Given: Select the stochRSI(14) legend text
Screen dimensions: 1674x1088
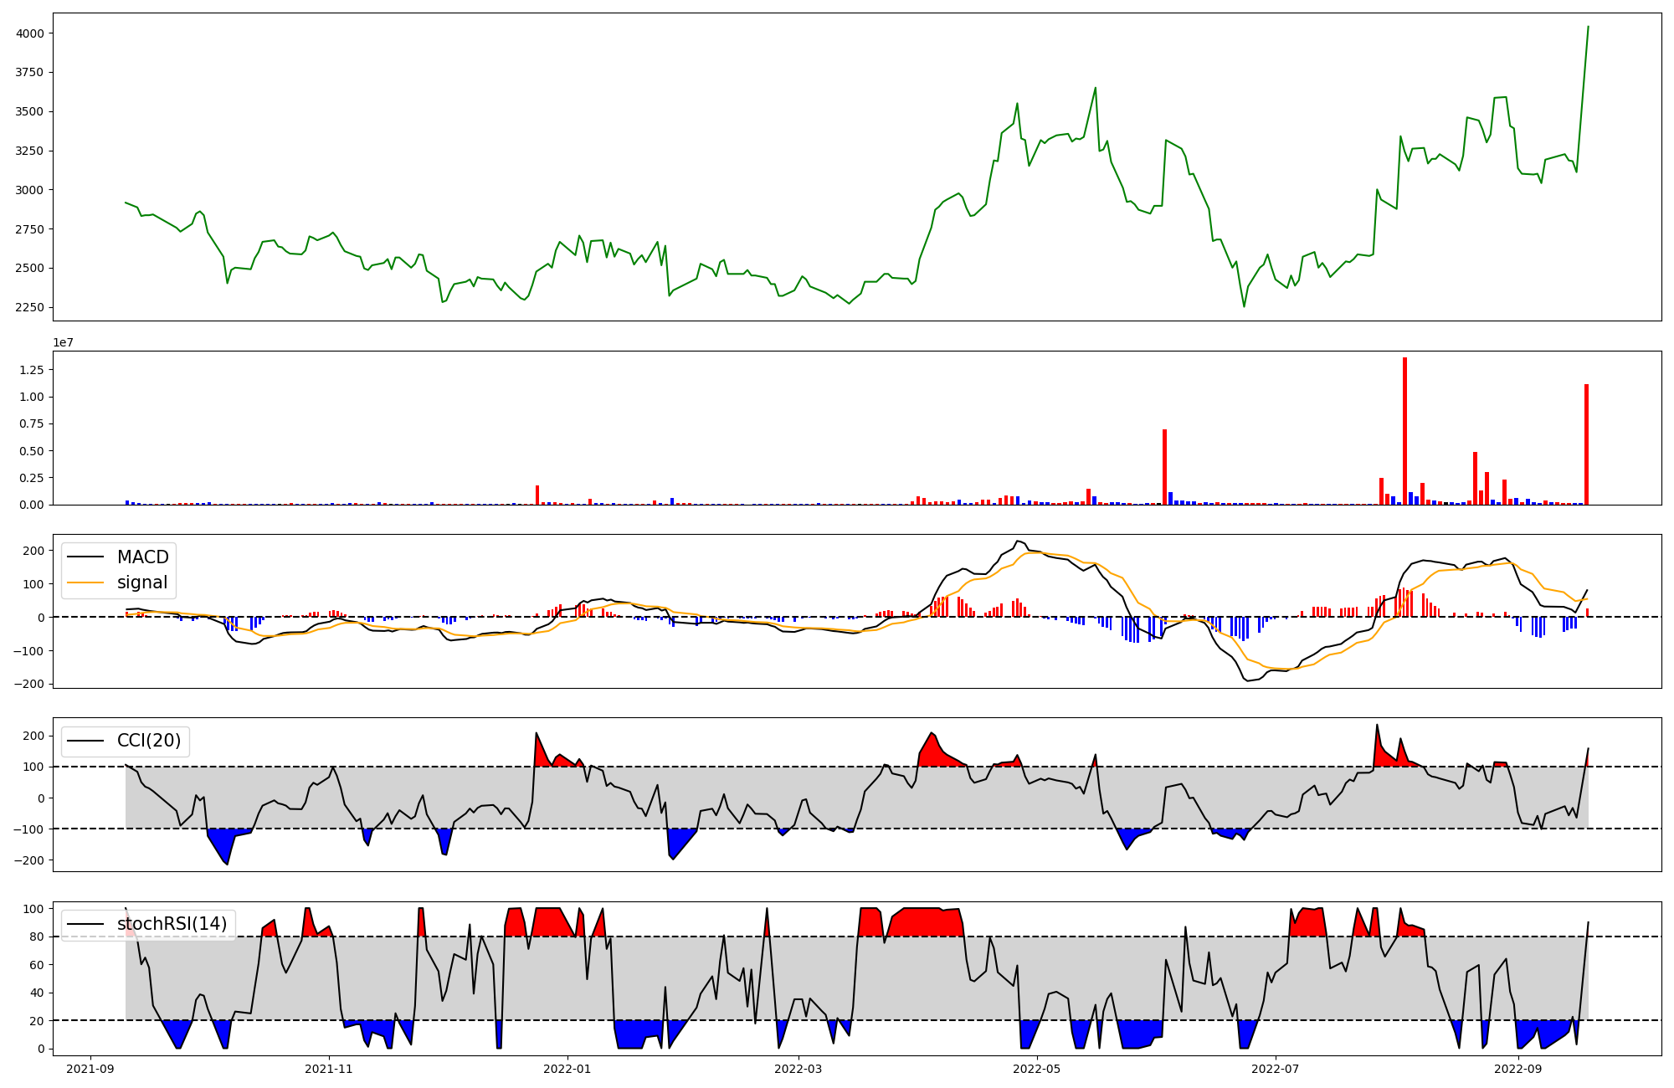Looking at the screenshot, I should (172, 924).
